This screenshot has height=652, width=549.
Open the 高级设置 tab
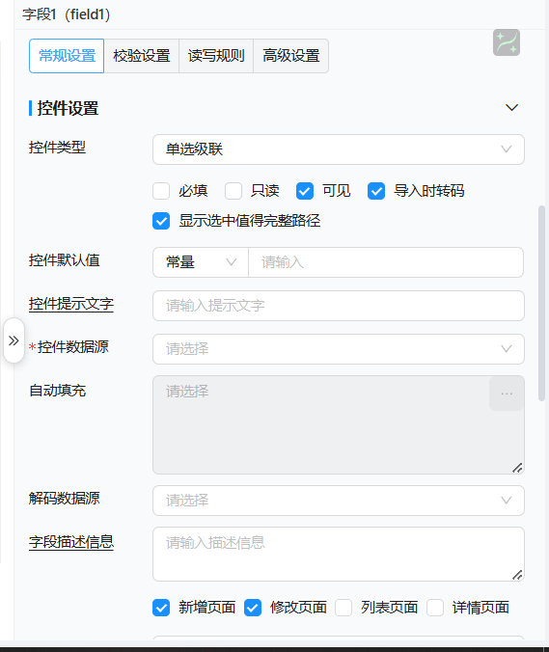[x=290, y=56]
